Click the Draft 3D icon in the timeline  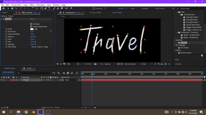[x=59, y=73]
